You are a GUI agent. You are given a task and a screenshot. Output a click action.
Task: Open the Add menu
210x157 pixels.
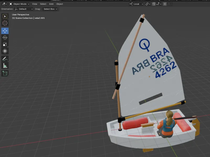point(51,4)
